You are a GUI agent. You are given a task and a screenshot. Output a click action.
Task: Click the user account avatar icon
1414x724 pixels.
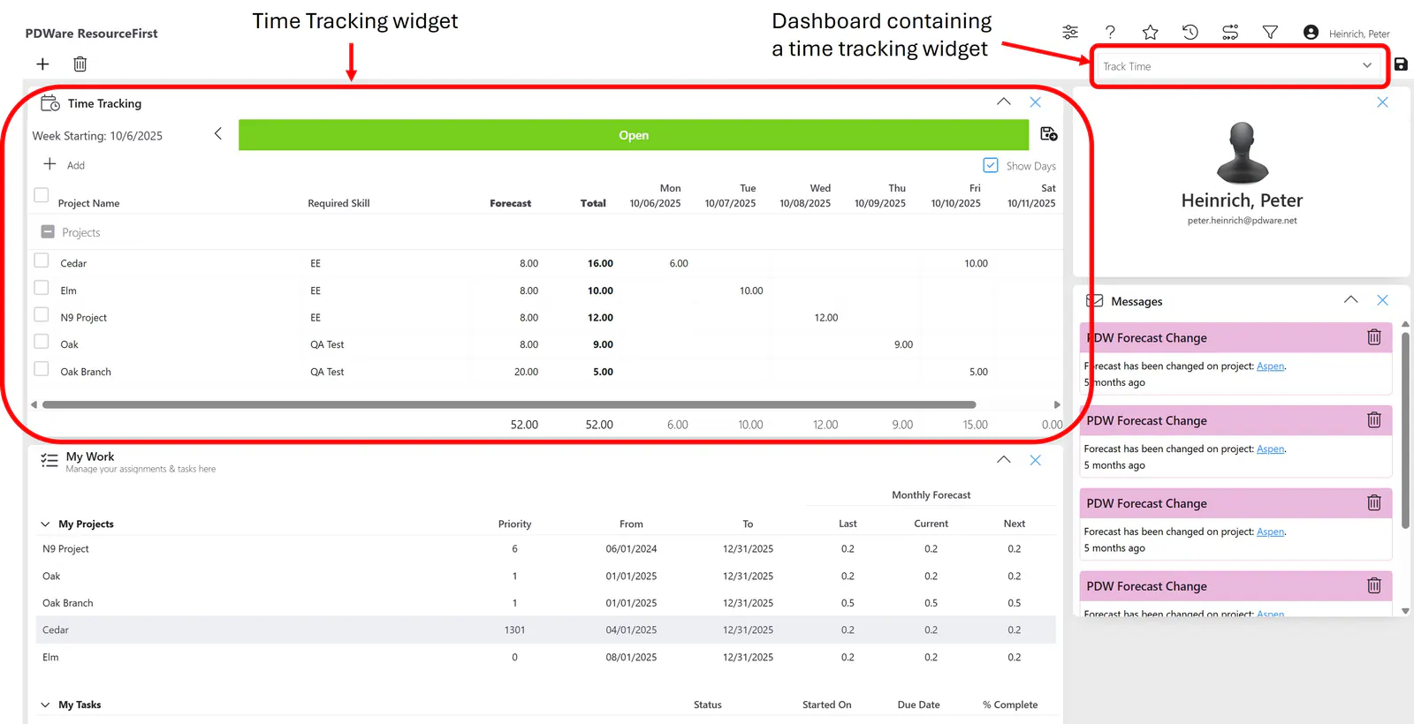pos(1311,33)
